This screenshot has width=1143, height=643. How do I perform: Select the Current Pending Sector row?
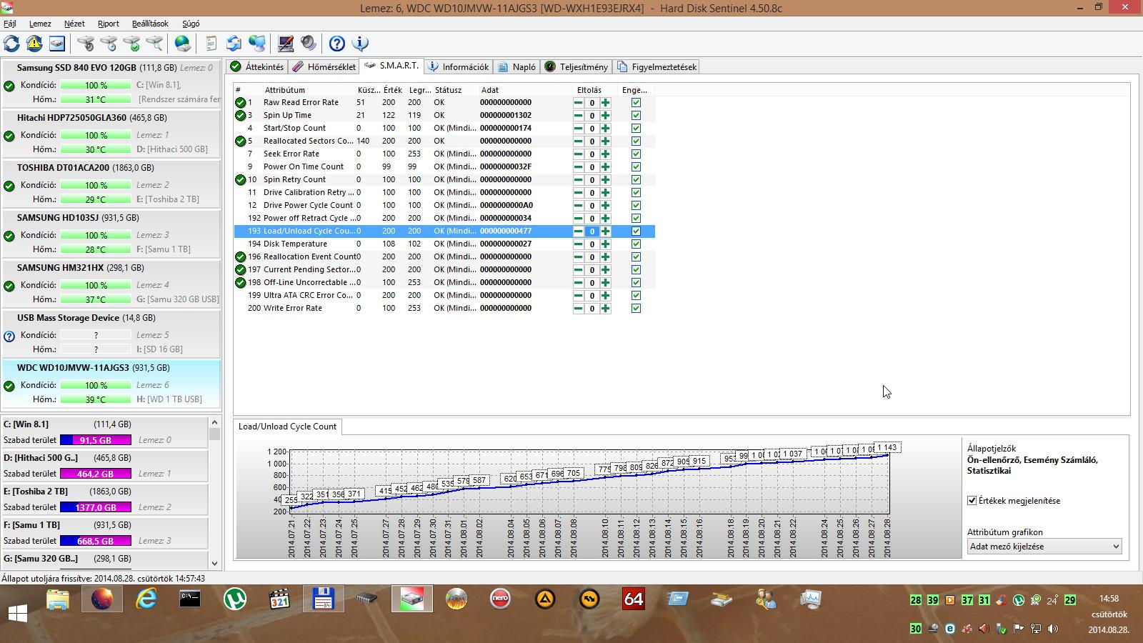tap(444, 269)
